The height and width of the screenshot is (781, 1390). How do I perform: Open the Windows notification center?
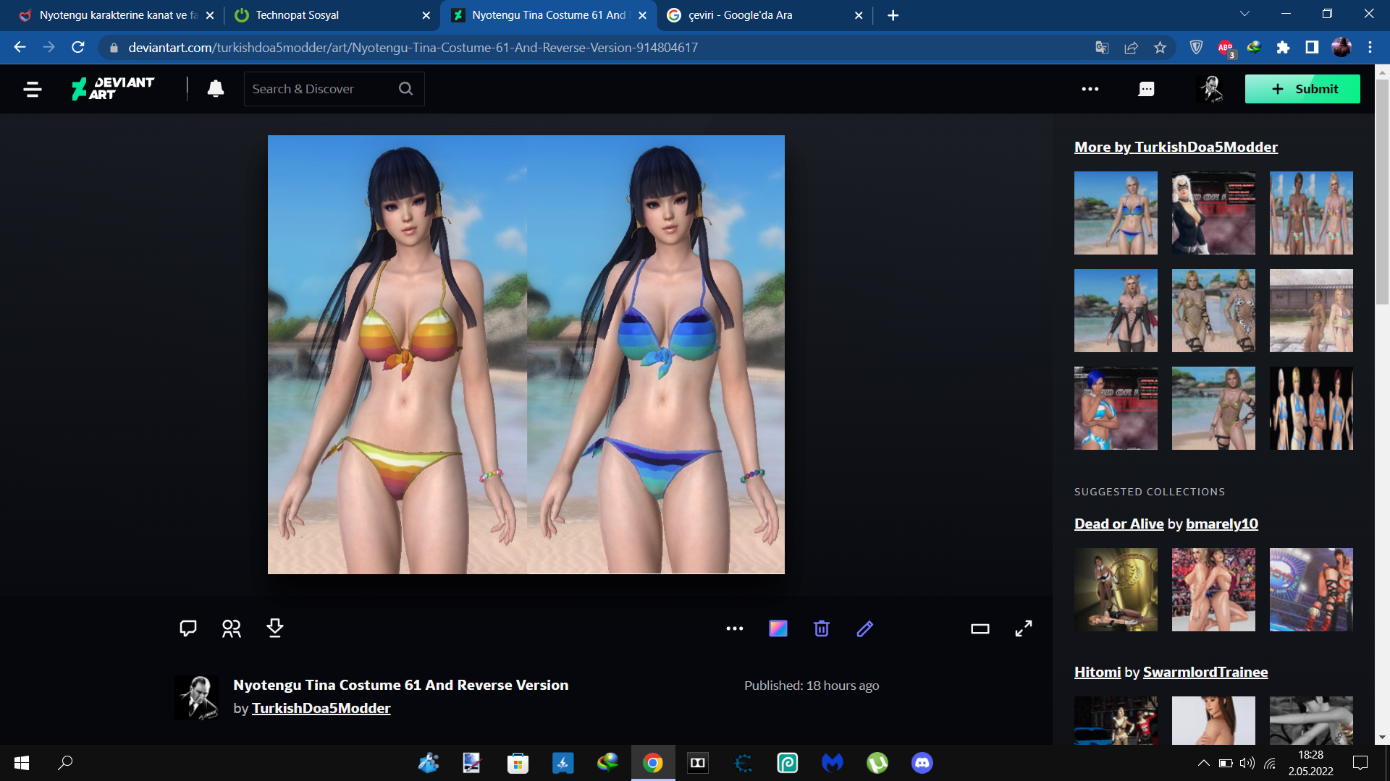(x=1360, y=763)
